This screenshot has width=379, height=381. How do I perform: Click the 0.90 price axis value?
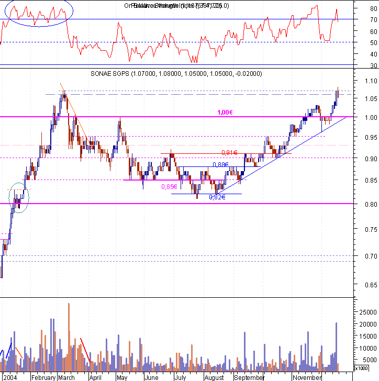pos(371,159)
